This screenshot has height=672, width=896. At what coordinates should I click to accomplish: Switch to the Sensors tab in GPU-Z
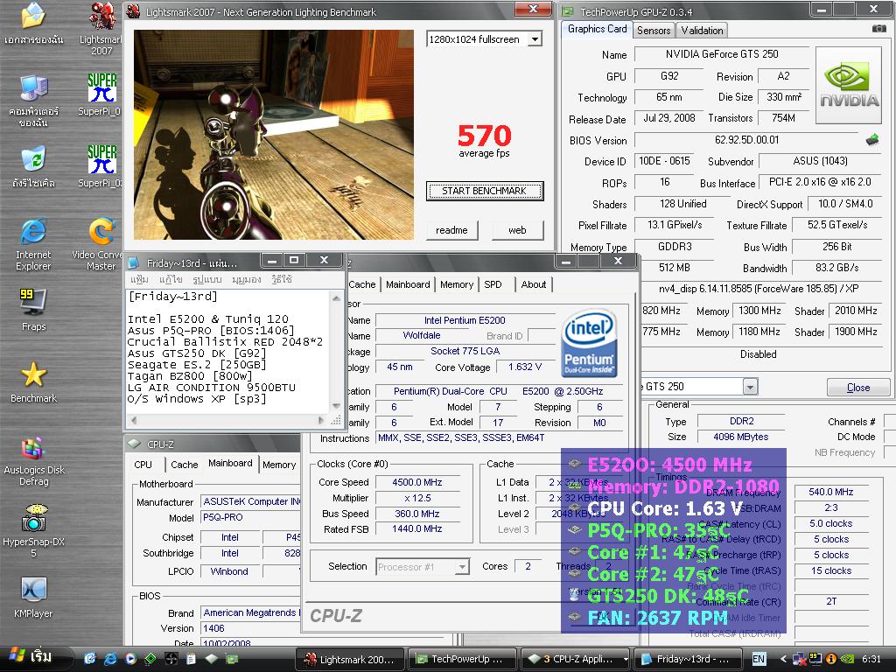tap(653, 31)
